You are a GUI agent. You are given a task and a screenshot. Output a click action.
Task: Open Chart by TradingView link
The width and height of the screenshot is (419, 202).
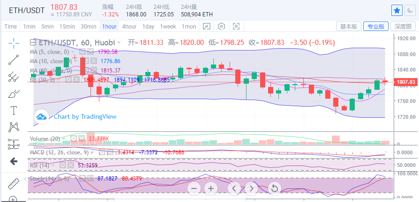click(85, 116)
